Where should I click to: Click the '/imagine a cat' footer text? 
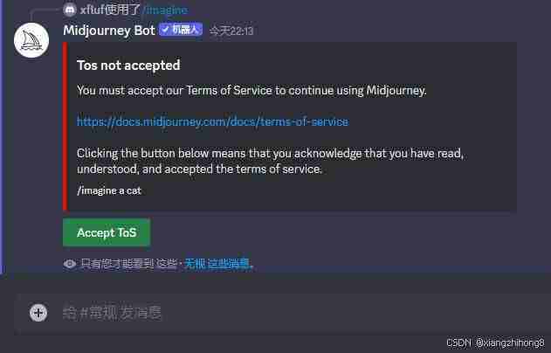(x=109, y=190)
